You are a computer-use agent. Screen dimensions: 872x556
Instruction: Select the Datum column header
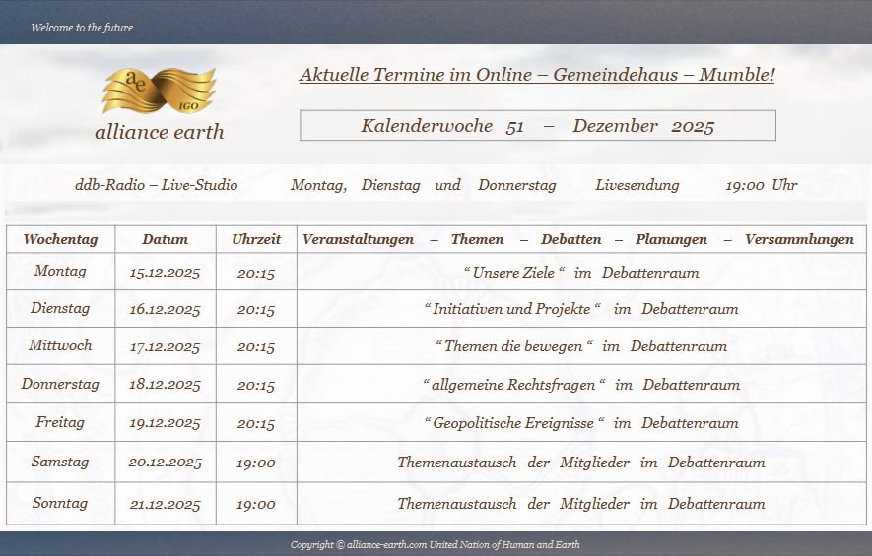[x=165, y=239]
